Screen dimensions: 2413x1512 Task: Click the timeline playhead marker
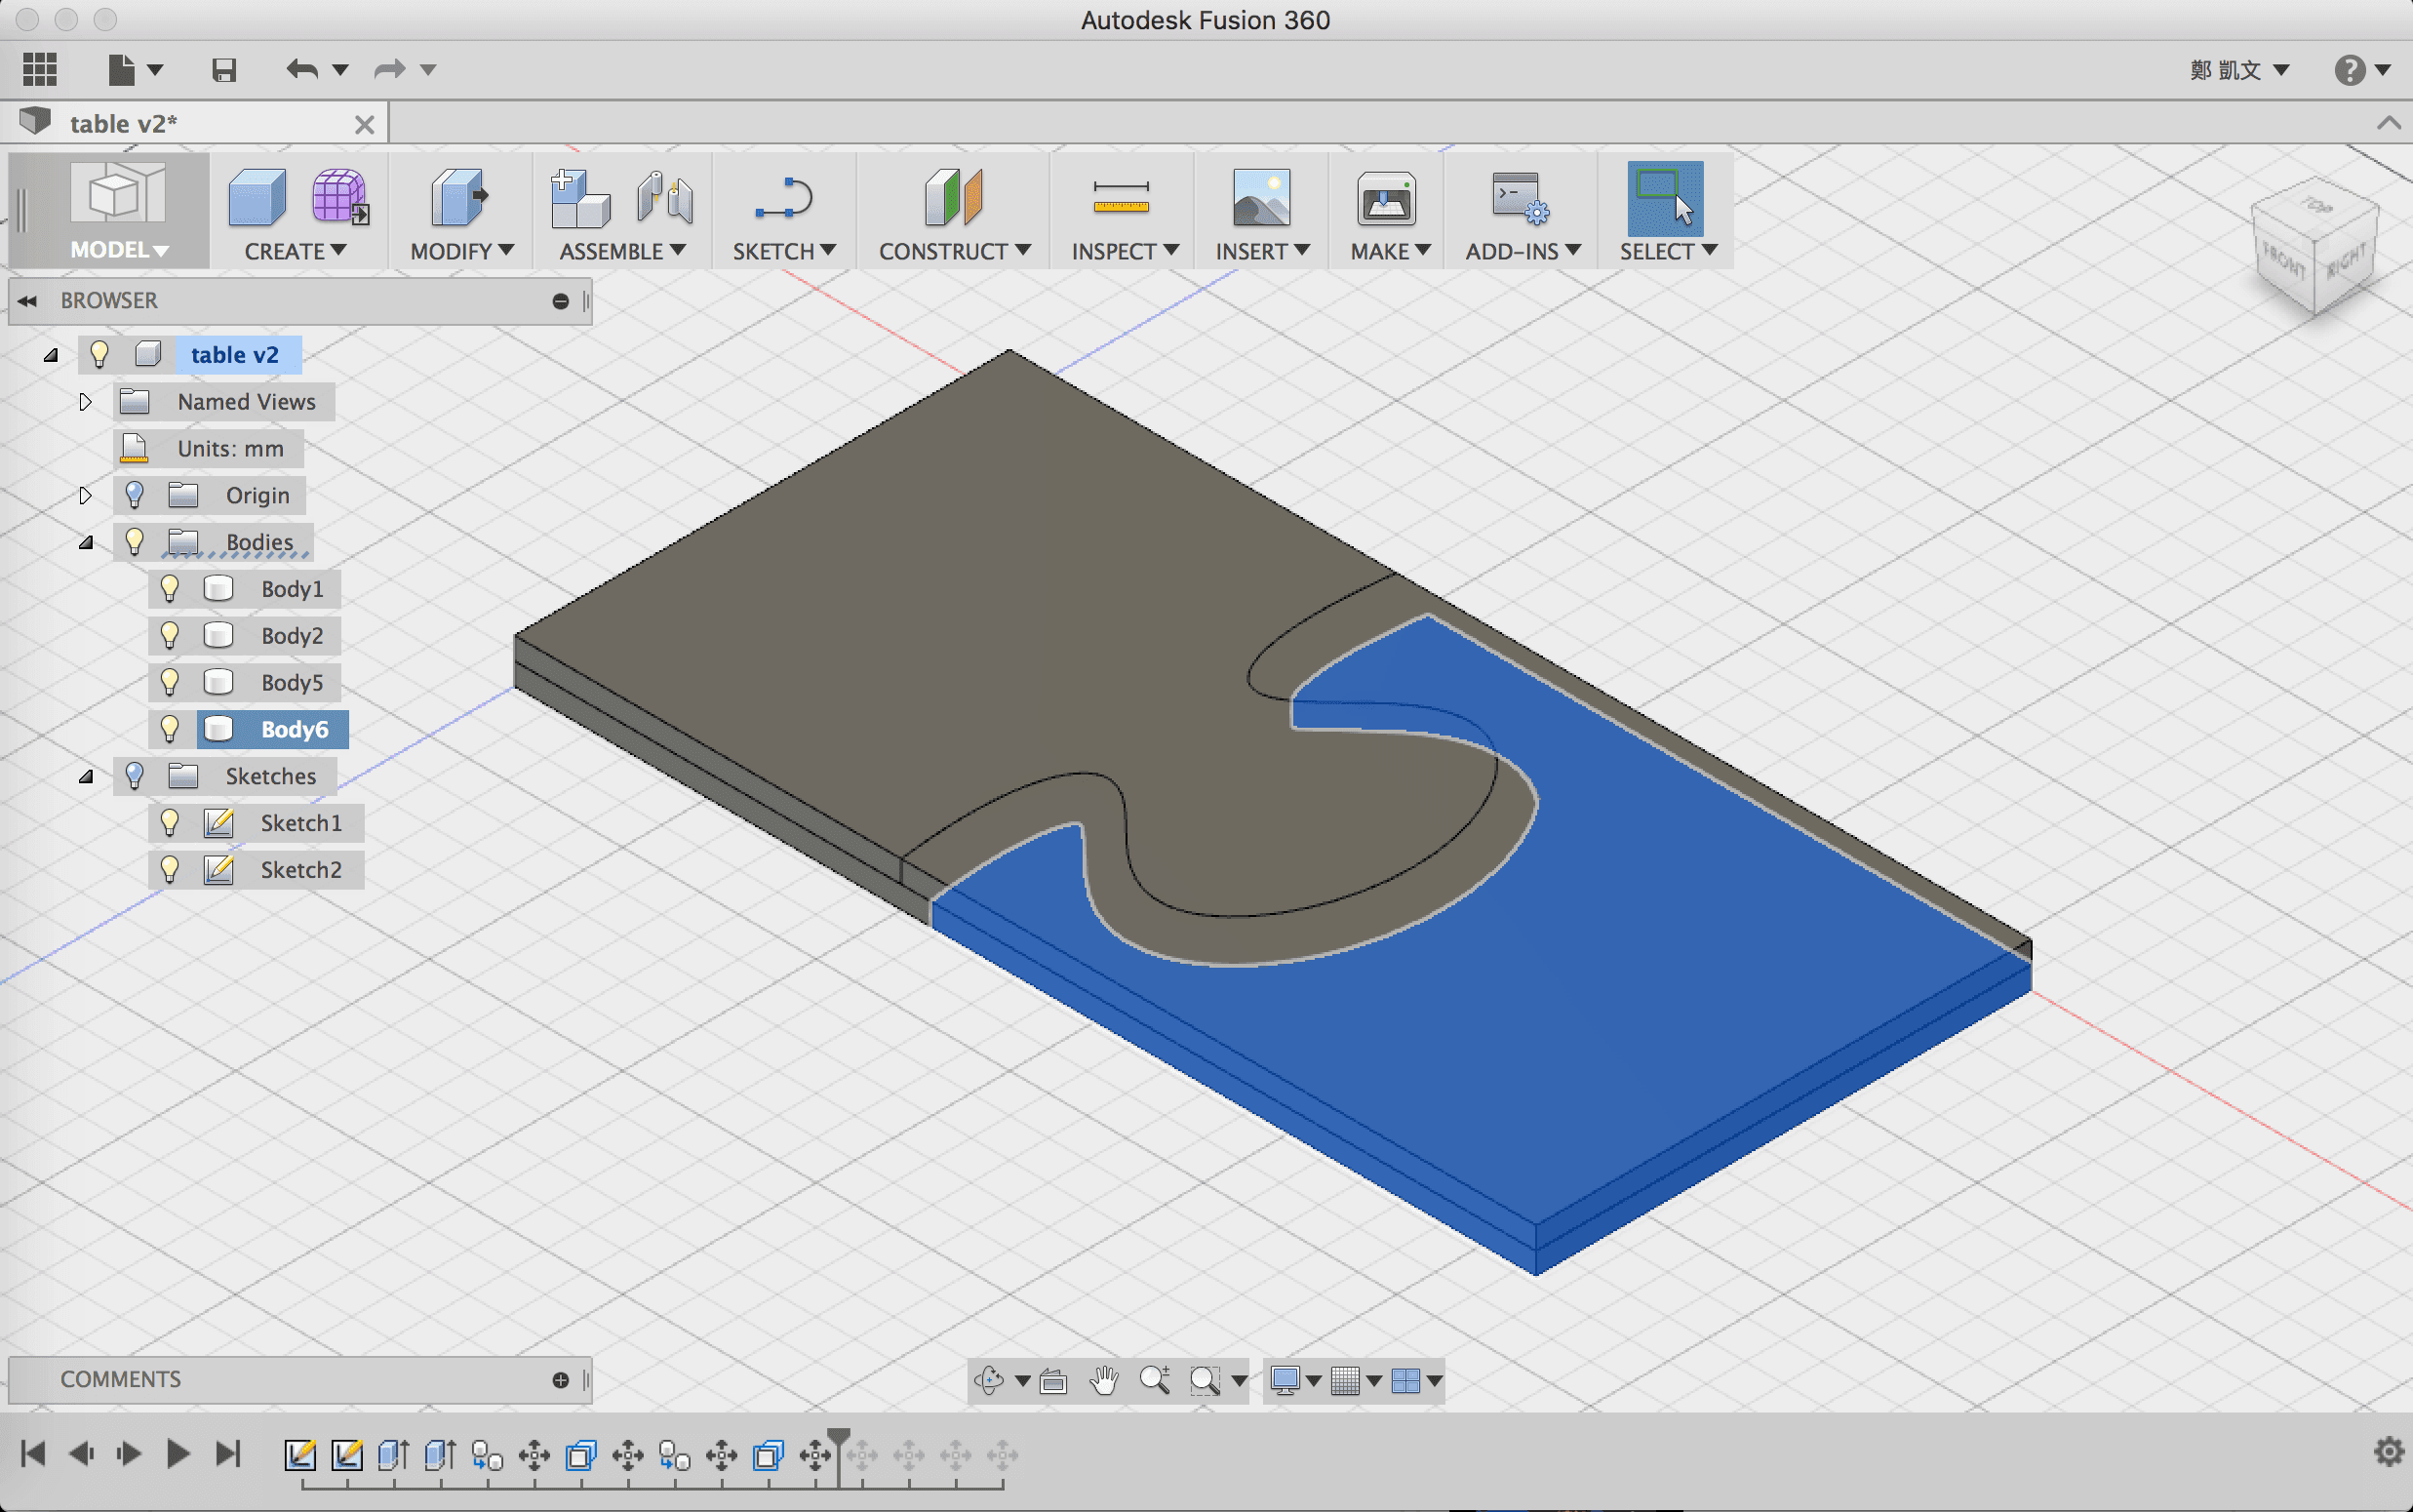pyautogui.click(x=839, y=1440)
